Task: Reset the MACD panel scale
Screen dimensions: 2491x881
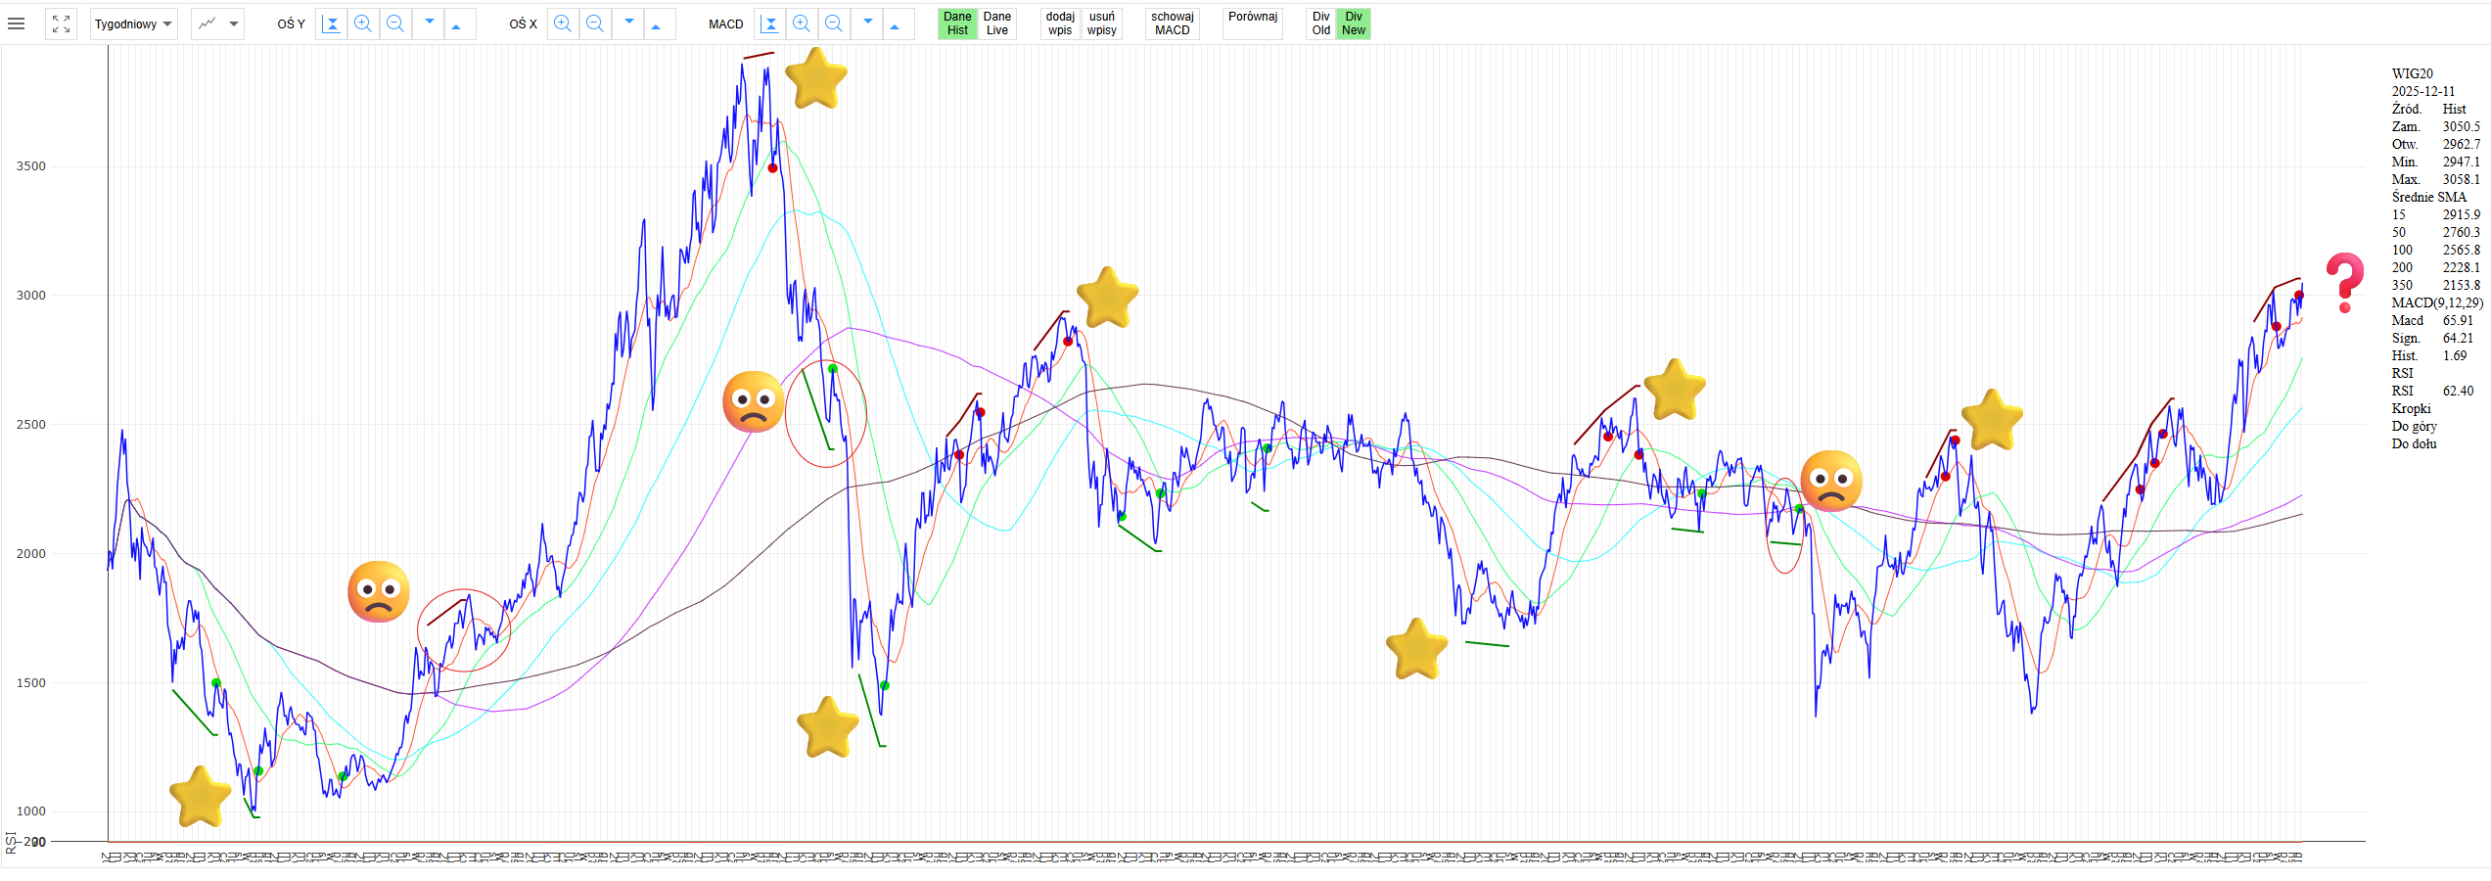Action: [x=770, y=23]
